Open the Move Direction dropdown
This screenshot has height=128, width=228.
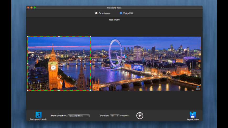[79, 116]
